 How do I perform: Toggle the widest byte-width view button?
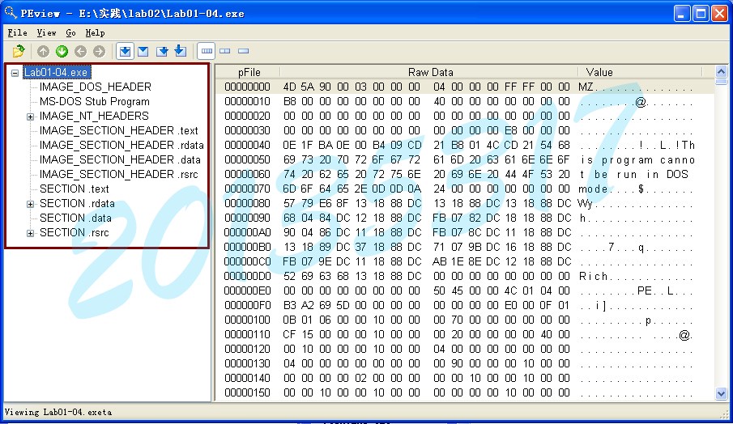point(207,51)
